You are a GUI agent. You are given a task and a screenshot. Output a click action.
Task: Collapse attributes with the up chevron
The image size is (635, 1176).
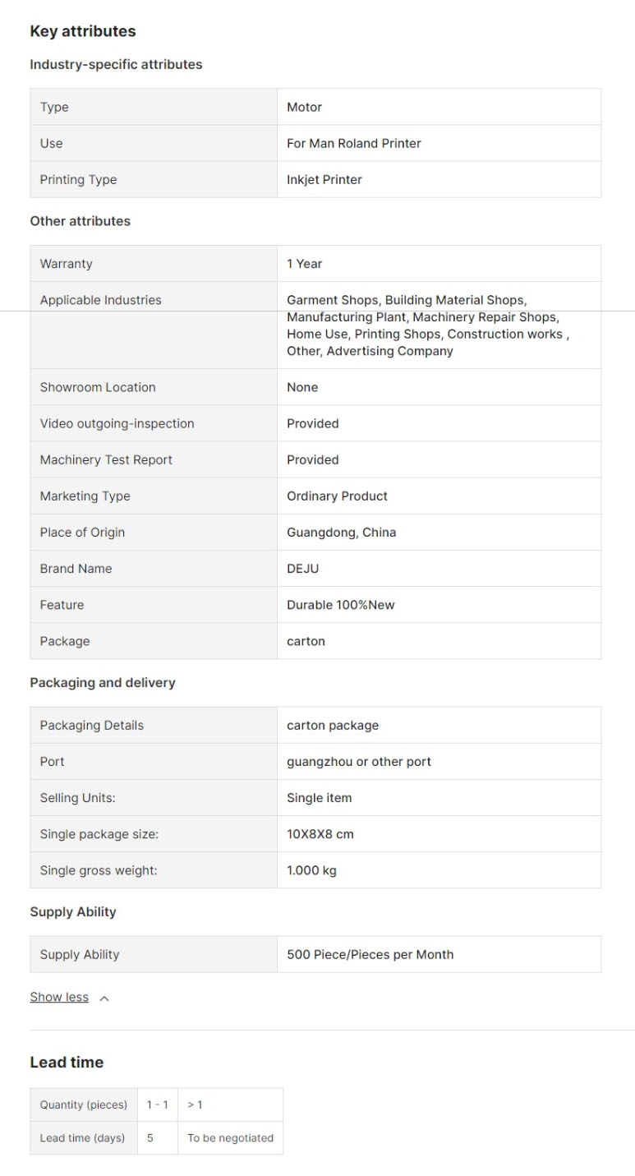pyautogui.click(x=104, y=998)
